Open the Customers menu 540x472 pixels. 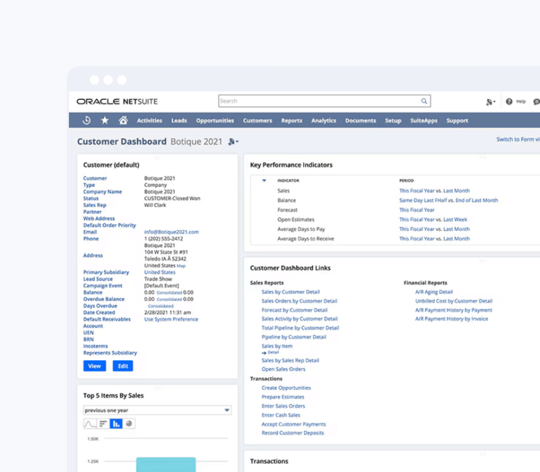[x=258, y=120]
